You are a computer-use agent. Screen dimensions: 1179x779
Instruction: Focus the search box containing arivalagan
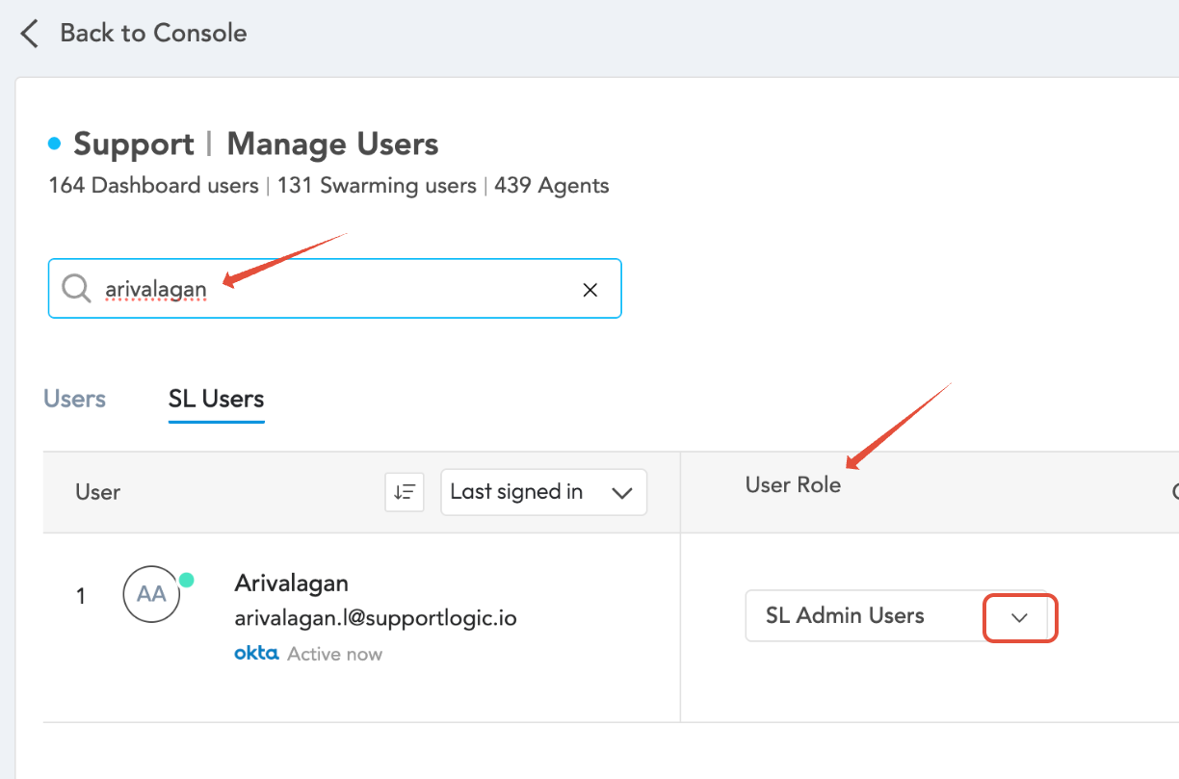tap(334, 288)
